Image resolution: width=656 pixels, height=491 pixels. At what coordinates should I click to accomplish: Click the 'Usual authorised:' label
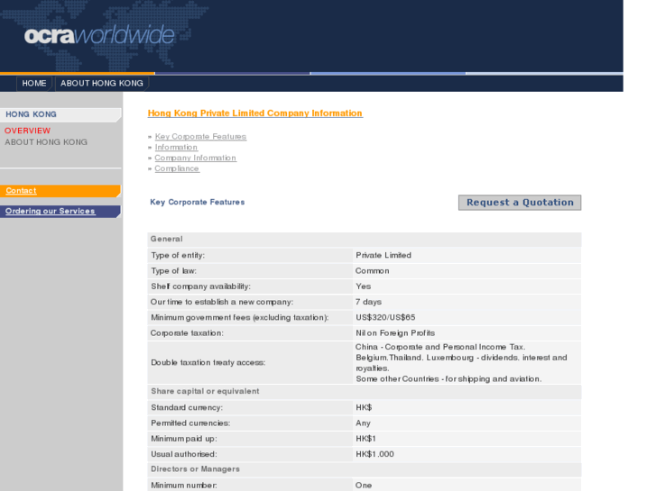[x=184, y=454]
